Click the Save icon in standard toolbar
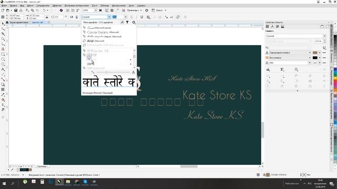Image resolution: width=337 pixels, height=189 pixels. coord(16,10)
